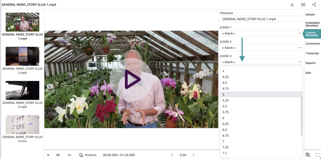Image resolution: width=321 pixels, height=159 pixels.
Task: Select GENERAL NEWS_STORY SLUG 2.mp4 thumbnail
Action: pyautogui.click(x=22, y=56)
